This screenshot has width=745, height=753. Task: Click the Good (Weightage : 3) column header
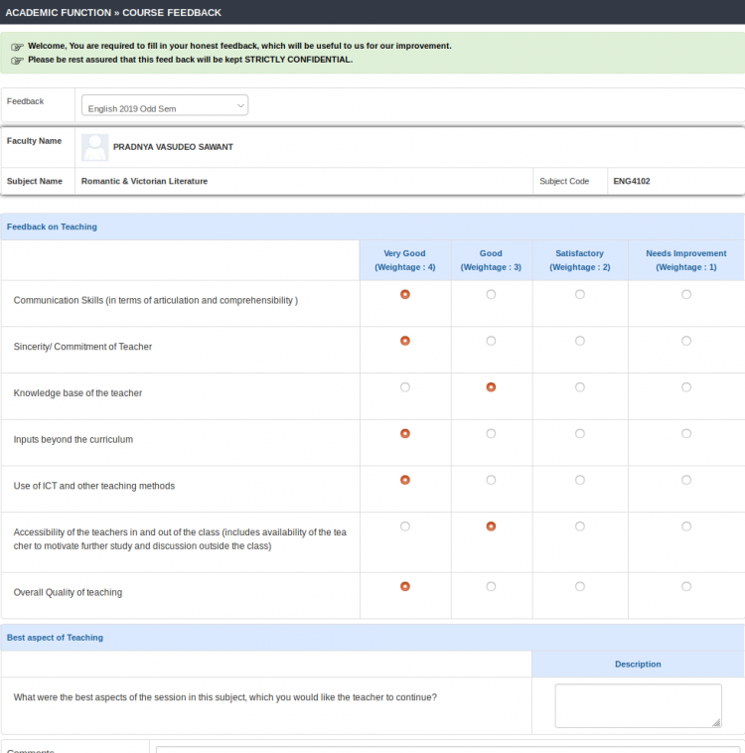(x=491, y=260)
